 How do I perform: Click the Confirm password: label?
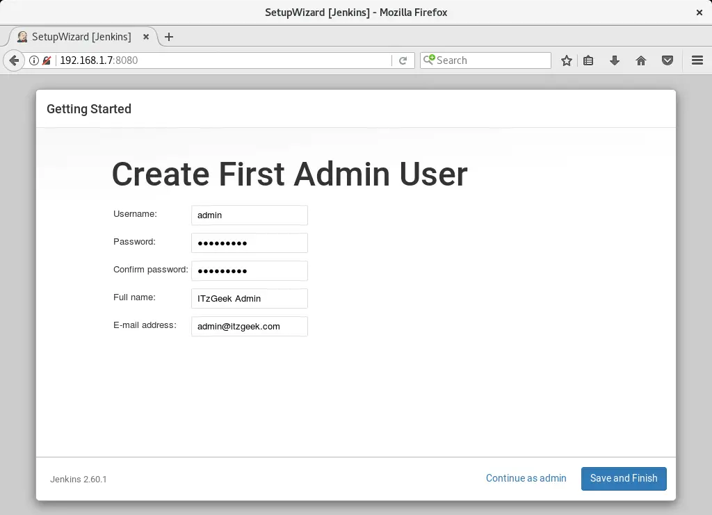(151, 270)
